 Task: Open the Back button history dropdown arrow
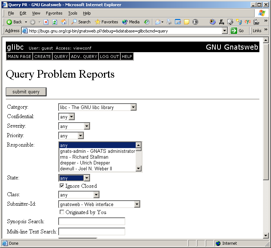tap(26, 22)
